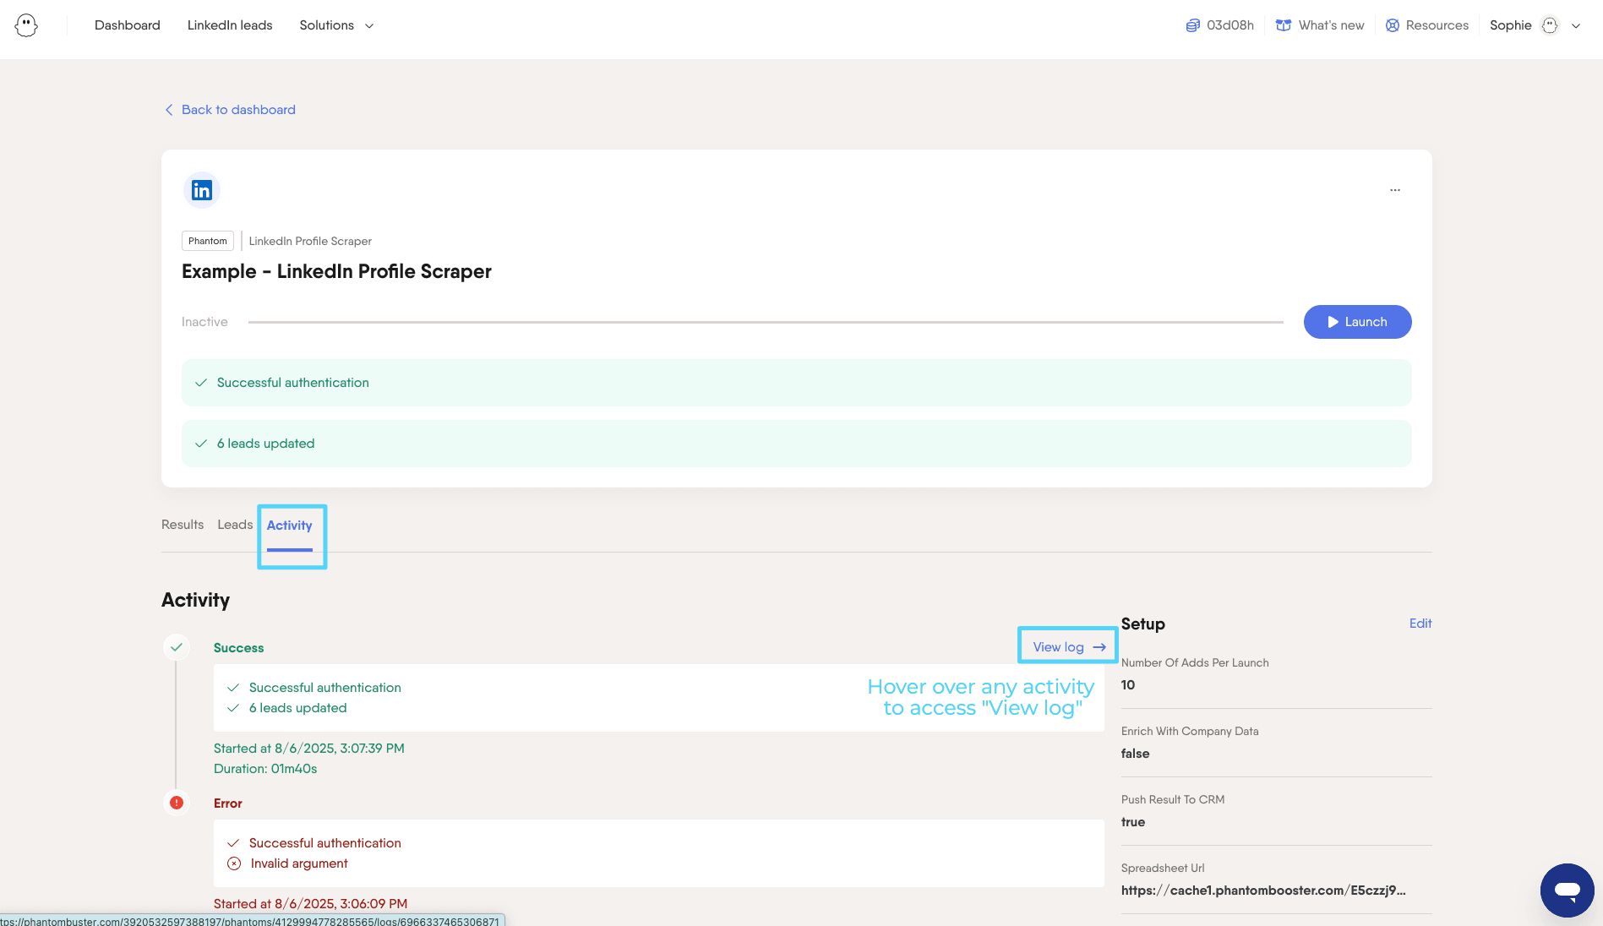Click the What's new gift icon
This screenshot has height=926, width=1603.
1283,25
